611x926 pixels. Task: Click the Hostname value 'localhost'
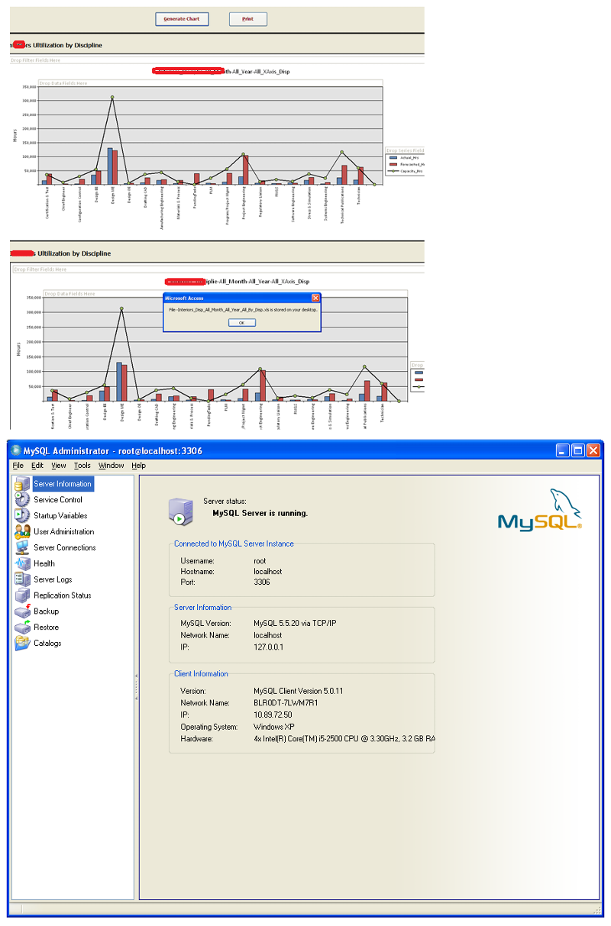(267, 571)
